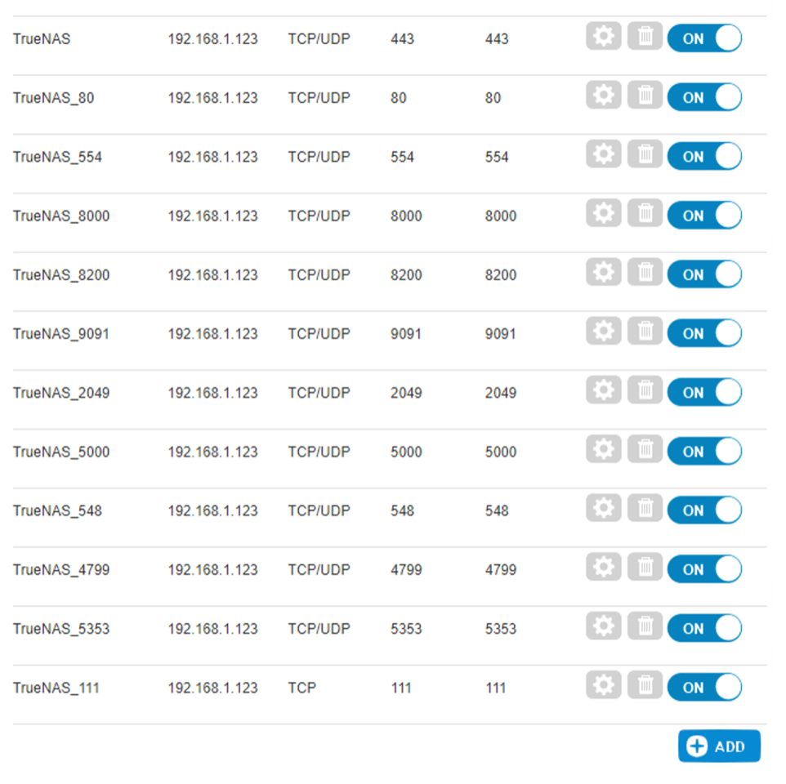Image resolution: width=786 pixels, height=784 pixels.
Task: Edit TrueNAS_8200 rule with gear icon
Action: [603, 272]
